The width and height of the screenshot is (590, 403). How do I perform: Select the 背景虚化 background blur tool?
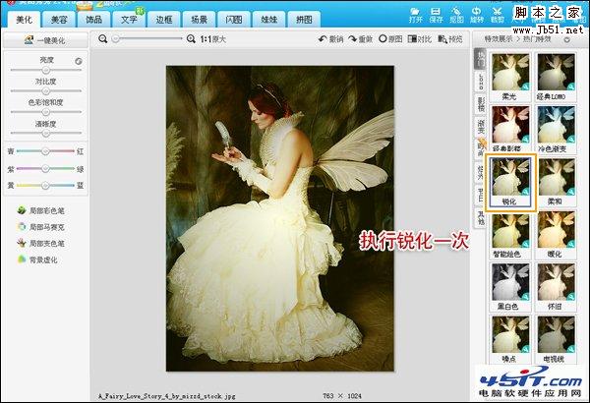pos(37,259)
